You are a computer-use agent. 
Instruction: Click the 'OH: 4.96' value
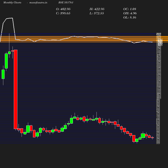point(130,13)
